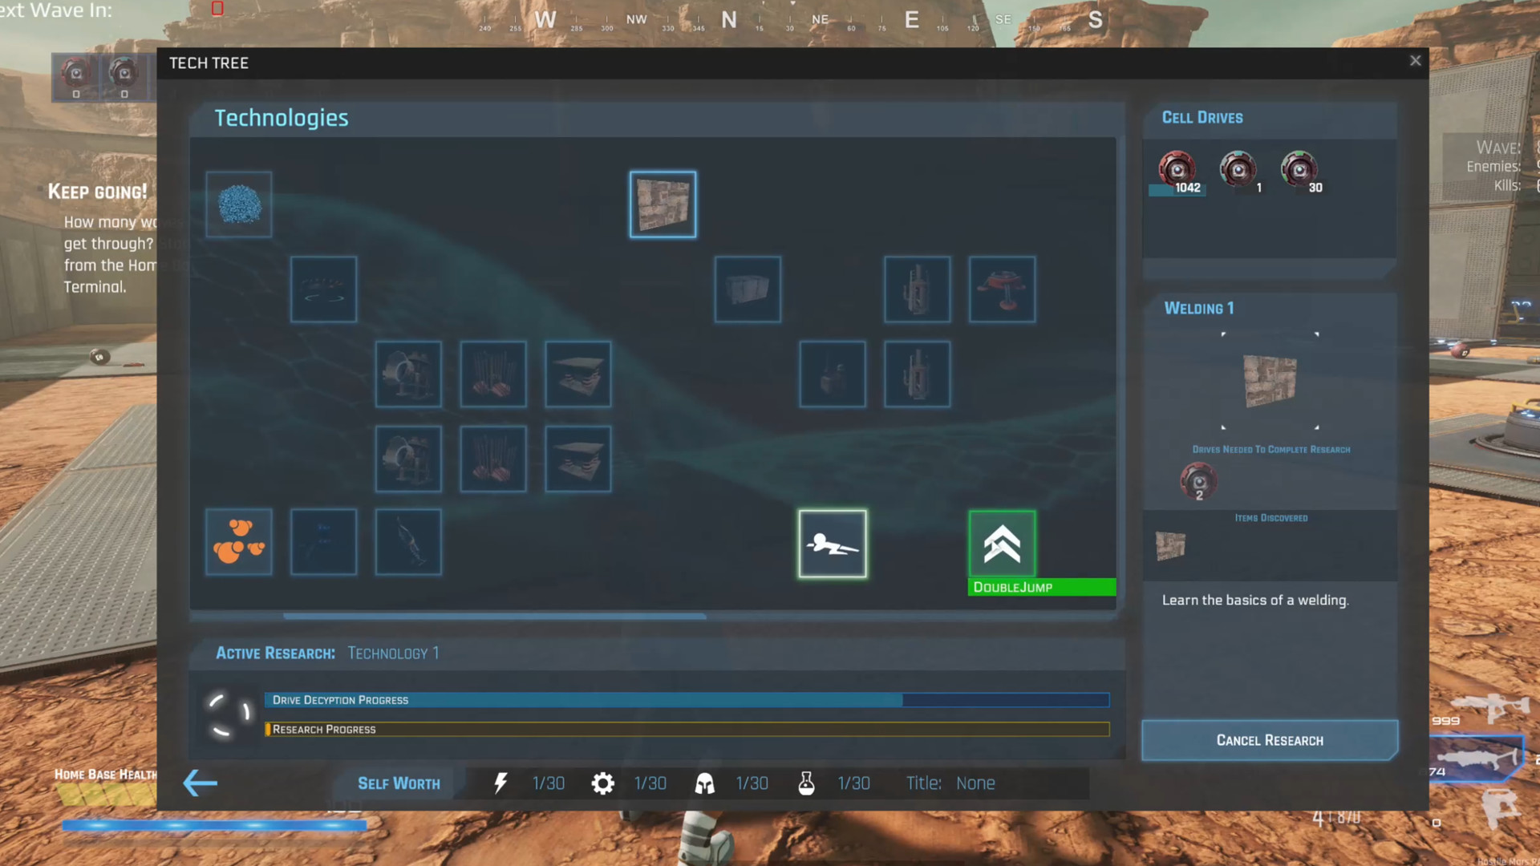Click the Items Discovered thumbnail
This screenshot has width=1540, height=866.
(1171, 544)
